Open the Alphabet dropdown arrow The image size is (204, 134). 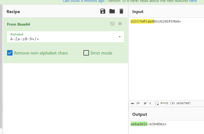coord(120,37)
